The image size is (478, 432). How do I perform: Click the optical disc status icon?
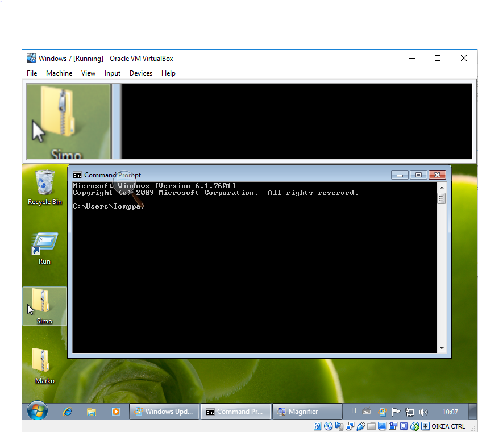[329, 426]
